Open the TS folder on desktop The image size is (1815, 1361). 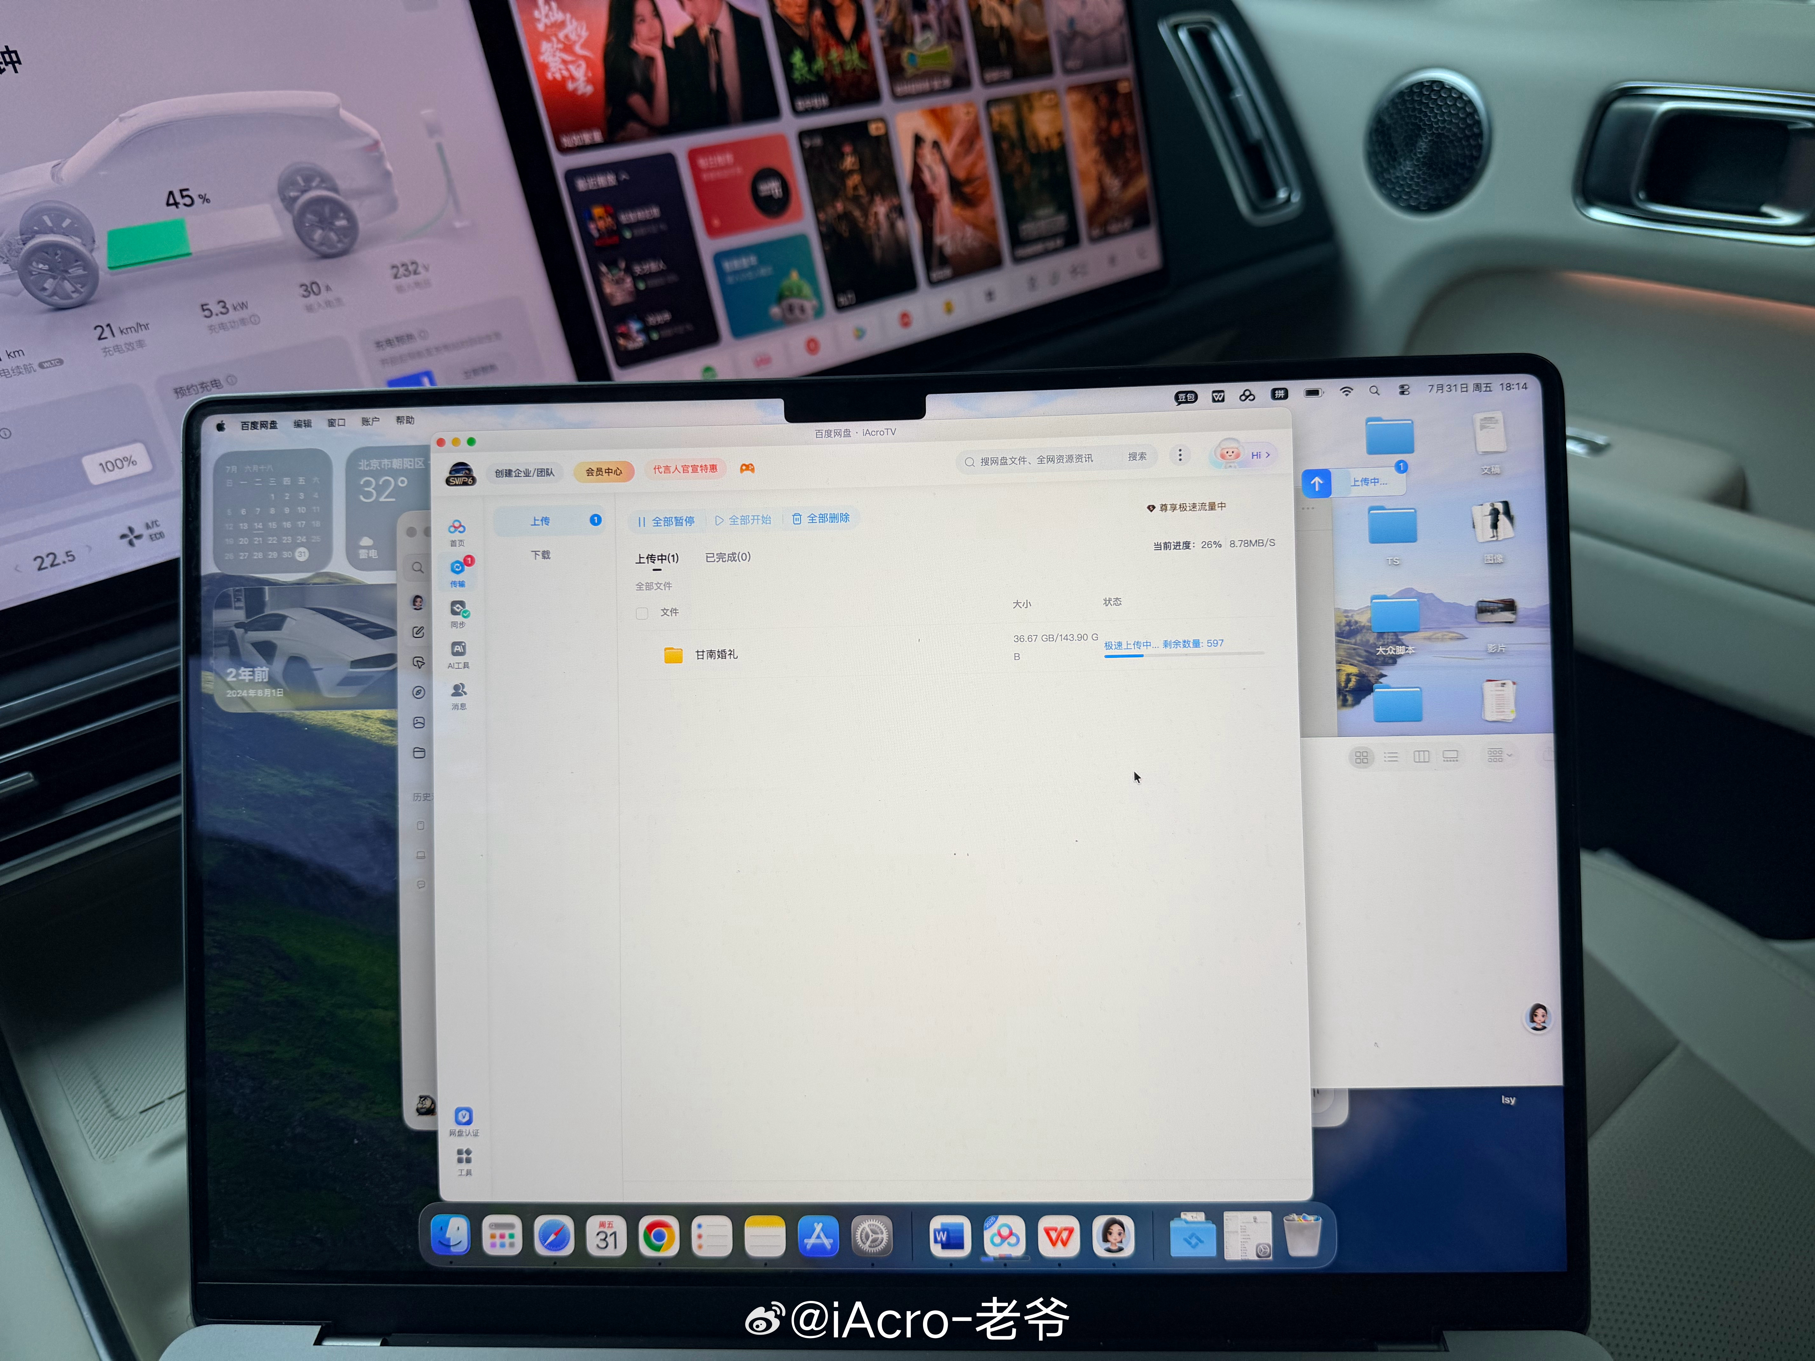pyautogui.click(x=1392, y=535)
